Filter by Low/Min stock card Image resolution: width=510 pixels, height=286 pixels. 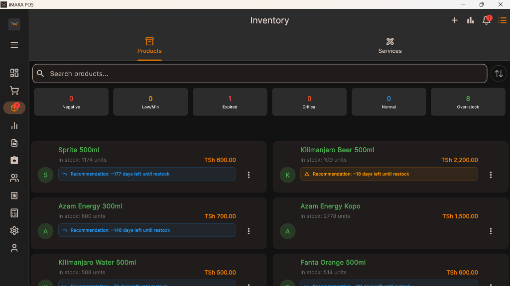click(150, 102)
